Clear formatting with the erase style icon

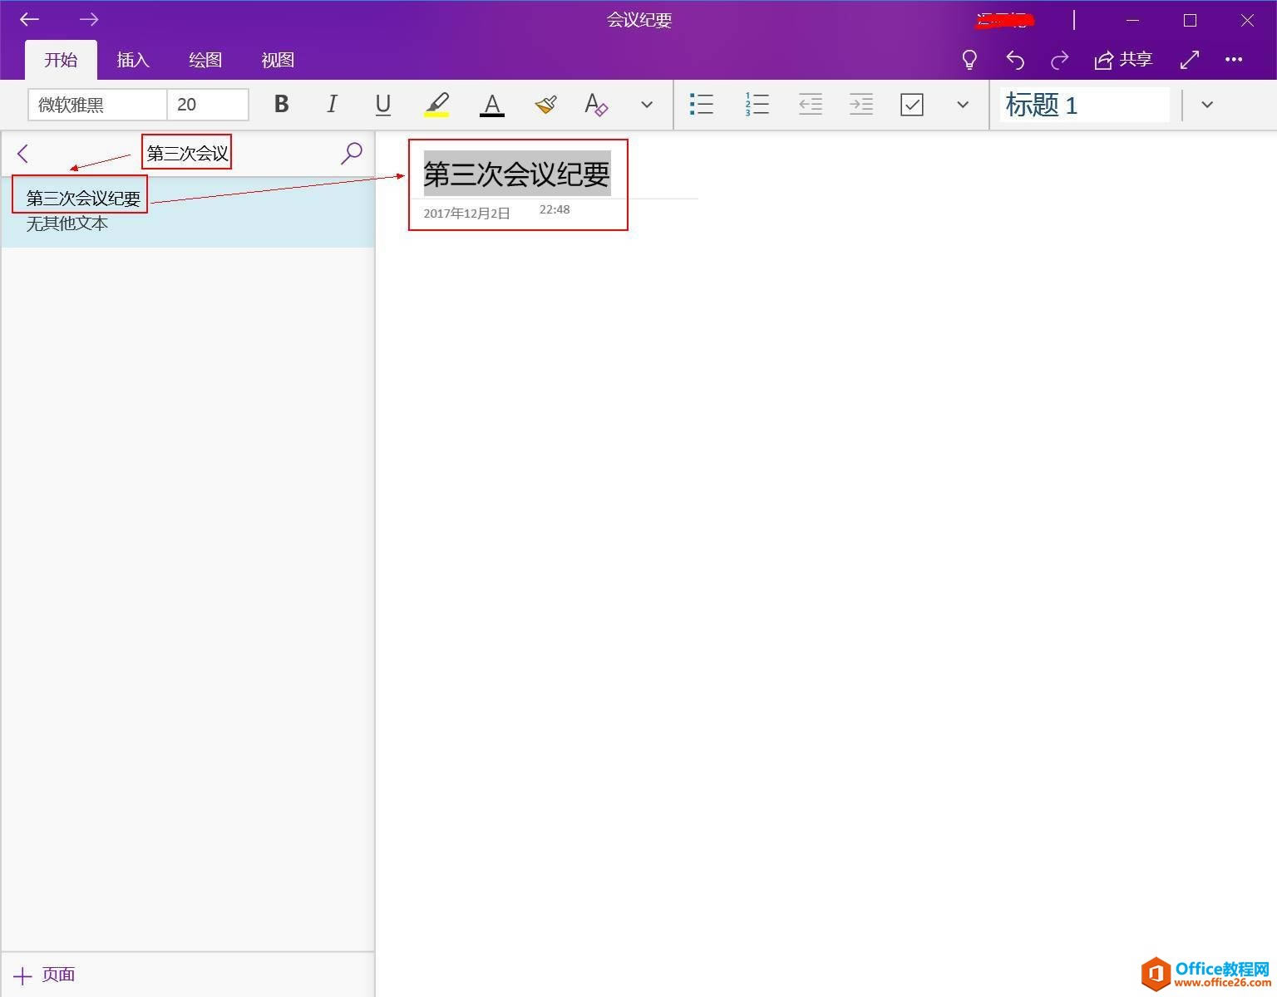click(596, 105)
